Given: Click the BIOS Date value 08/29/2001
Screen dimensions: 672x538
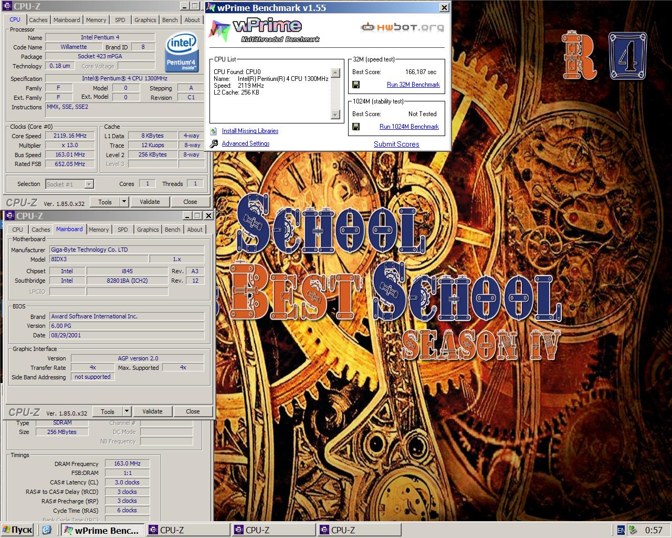Looking at the screenshot, I should click(127, 335).
